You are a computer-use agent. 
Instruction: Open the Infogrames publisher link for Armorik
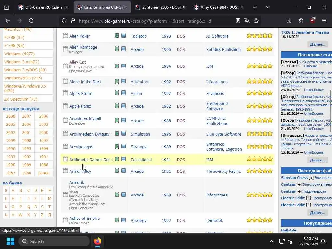pyautogui.click(x=217, y=195)
